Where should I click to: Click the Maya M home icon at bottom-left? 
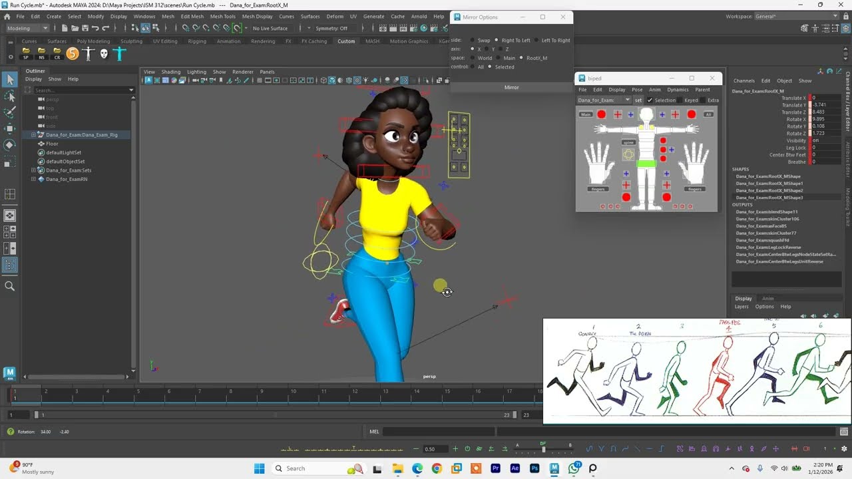(9, 373)
